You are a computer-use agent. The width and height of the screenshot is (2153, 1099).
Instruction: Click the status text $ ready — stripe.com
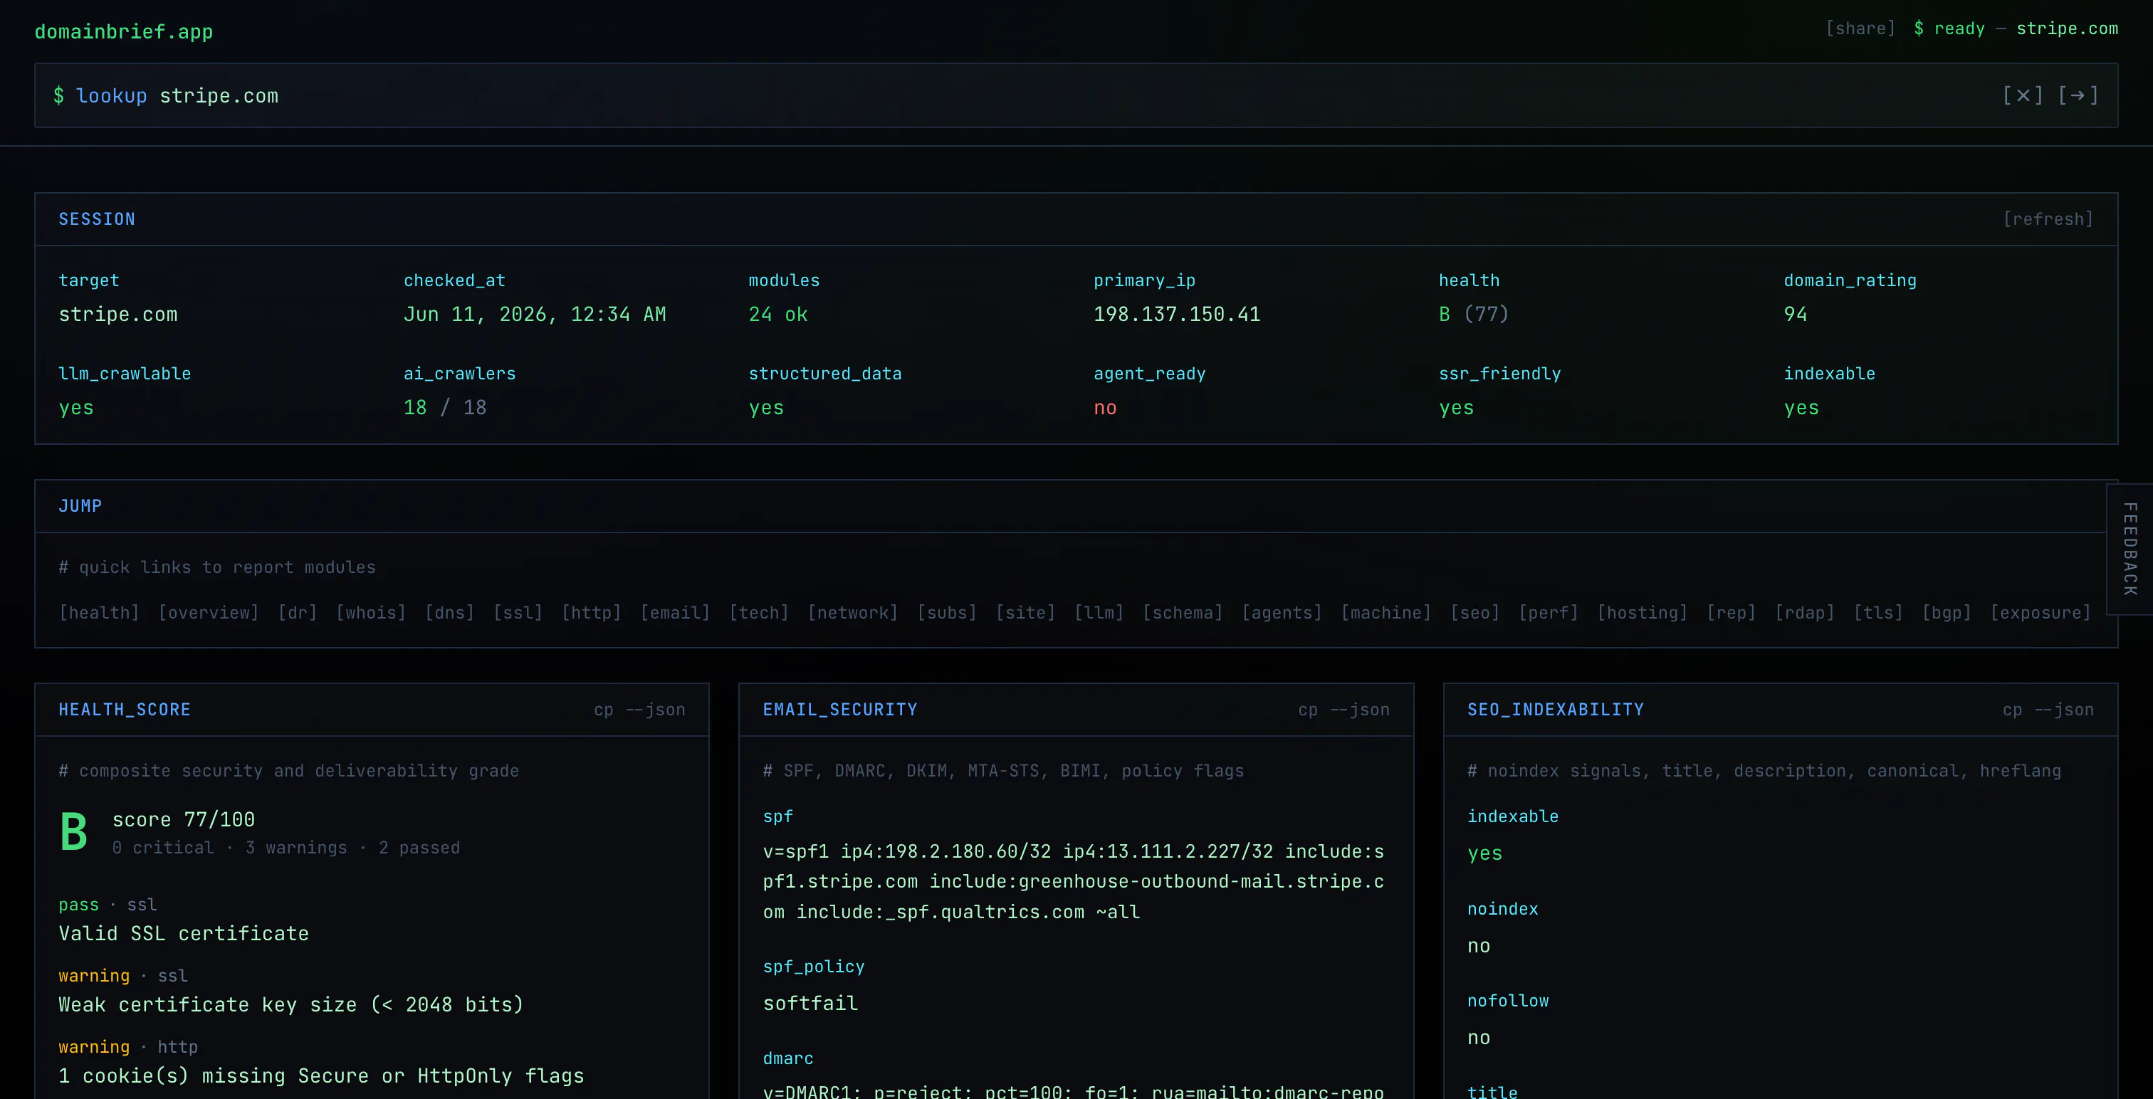pos(2016,28)
